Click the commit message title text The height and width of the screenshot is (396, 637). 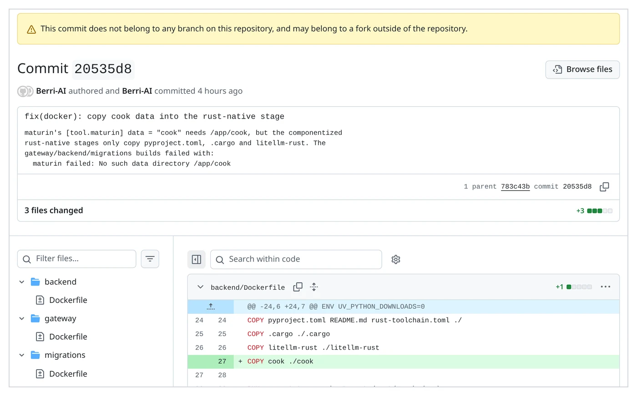click(x=154, y=117)
